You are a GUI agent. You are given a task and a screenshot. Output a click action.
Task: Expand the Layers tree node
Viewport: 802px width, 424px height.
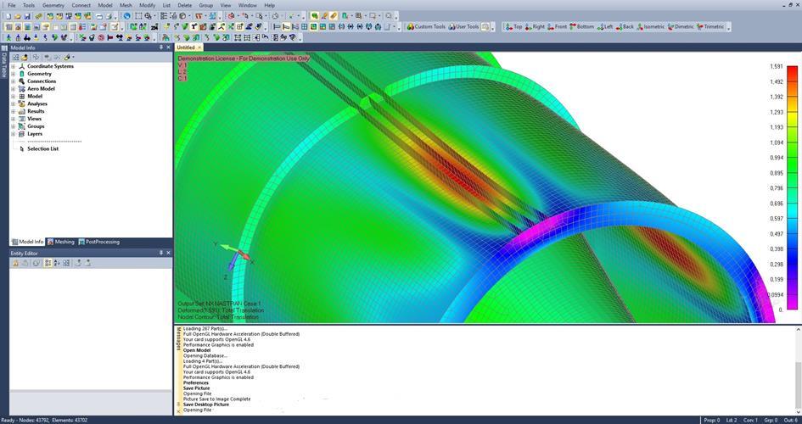pos(14,134)
